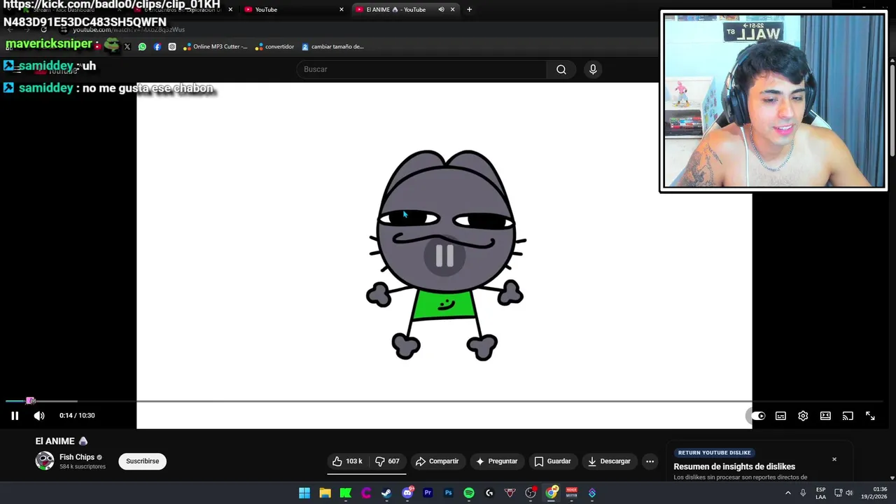
Task: Click the Compartir share button
Action: click(437, 461)
